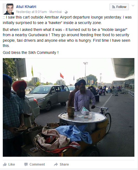Click the 'Yesterday at 9:01am' timestamp
This screenshot has width=138, height=170.
[31, 12]
